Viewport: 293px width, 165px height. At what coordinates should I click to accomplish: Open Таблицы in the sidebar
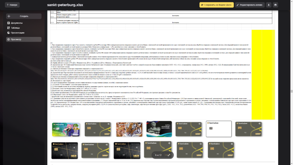(15, 28)
